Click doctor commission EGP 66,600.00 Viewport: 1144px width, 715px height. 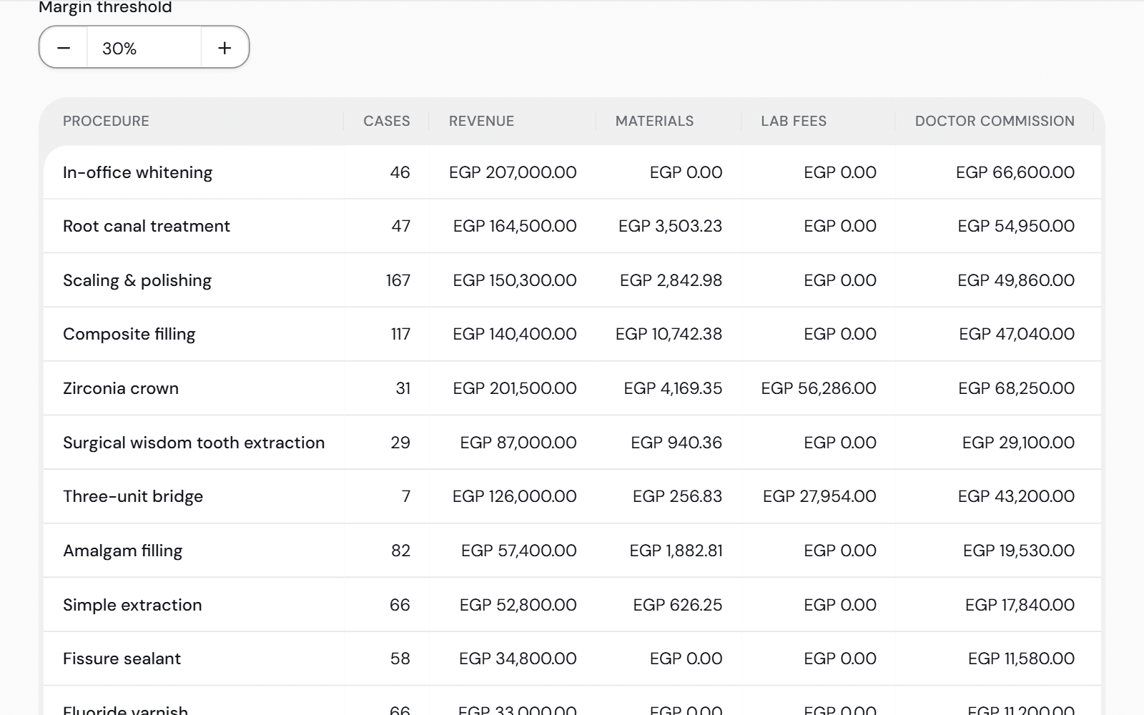point(1015,172)
